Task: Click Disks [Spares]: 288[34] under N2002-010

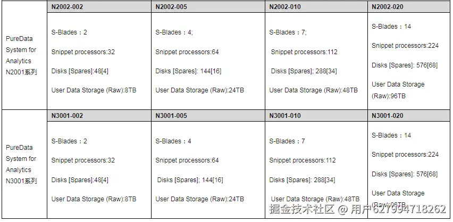Action: click(304, 71)
